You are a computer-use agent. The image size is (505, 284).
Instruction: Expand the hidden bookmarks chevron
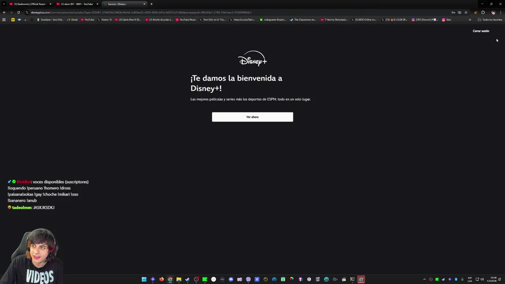click(x=469, y=19)
